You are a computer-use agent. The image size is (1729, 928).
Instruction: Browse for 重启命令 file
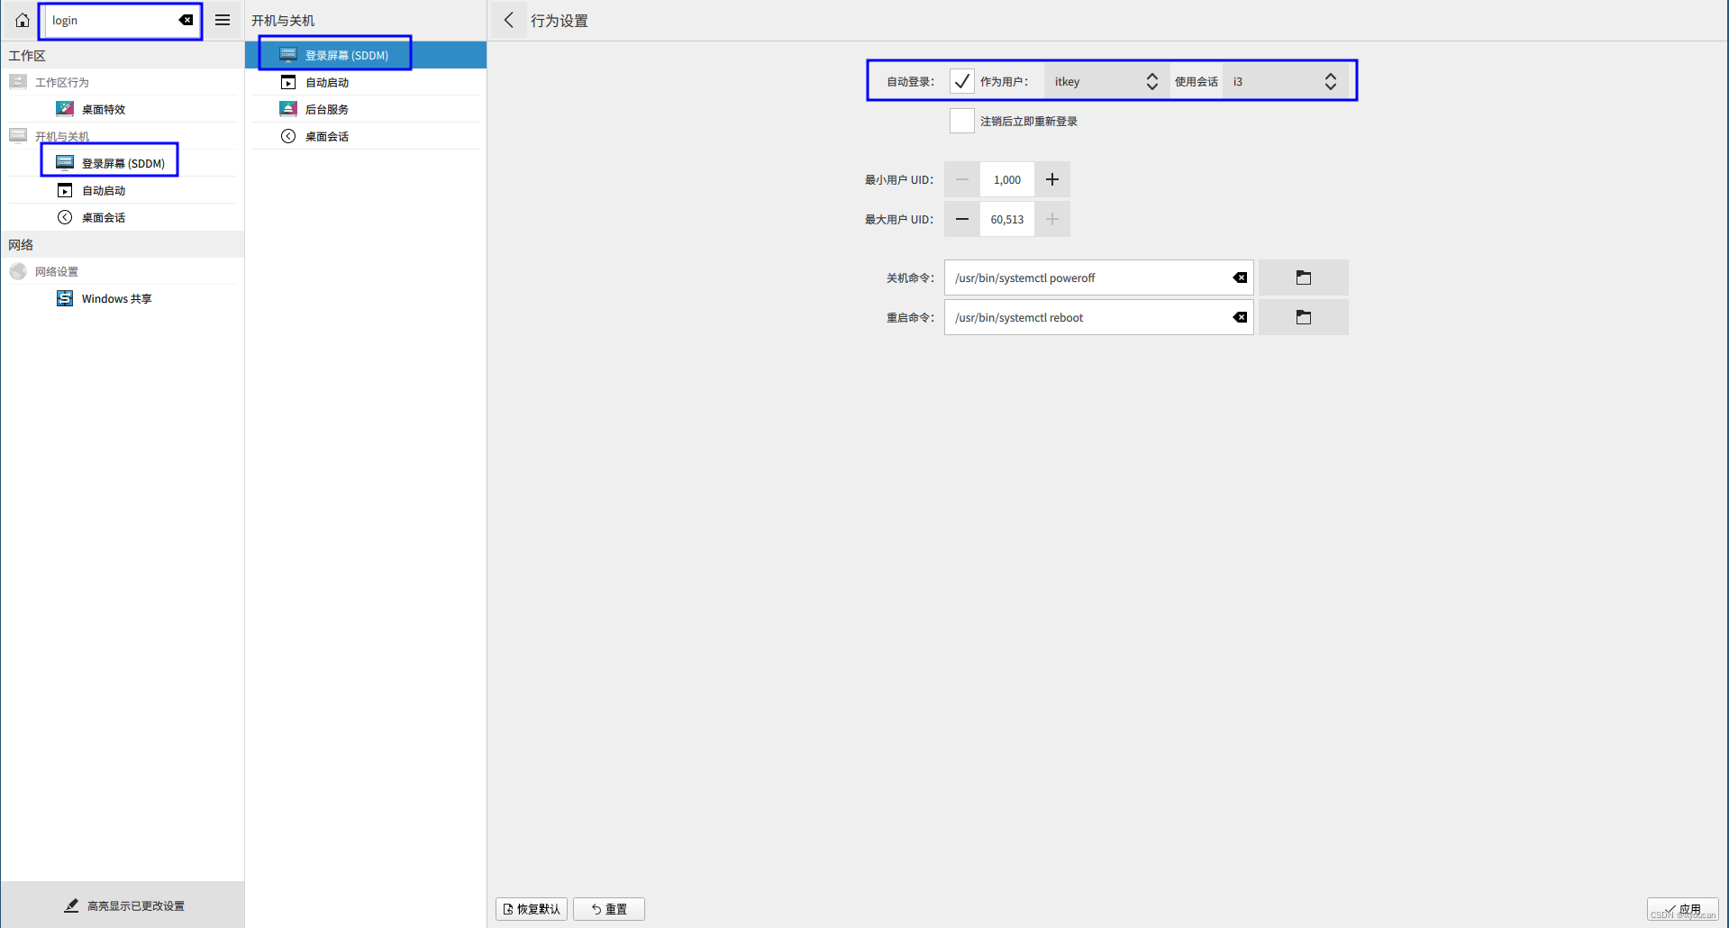pos(1303,317)
